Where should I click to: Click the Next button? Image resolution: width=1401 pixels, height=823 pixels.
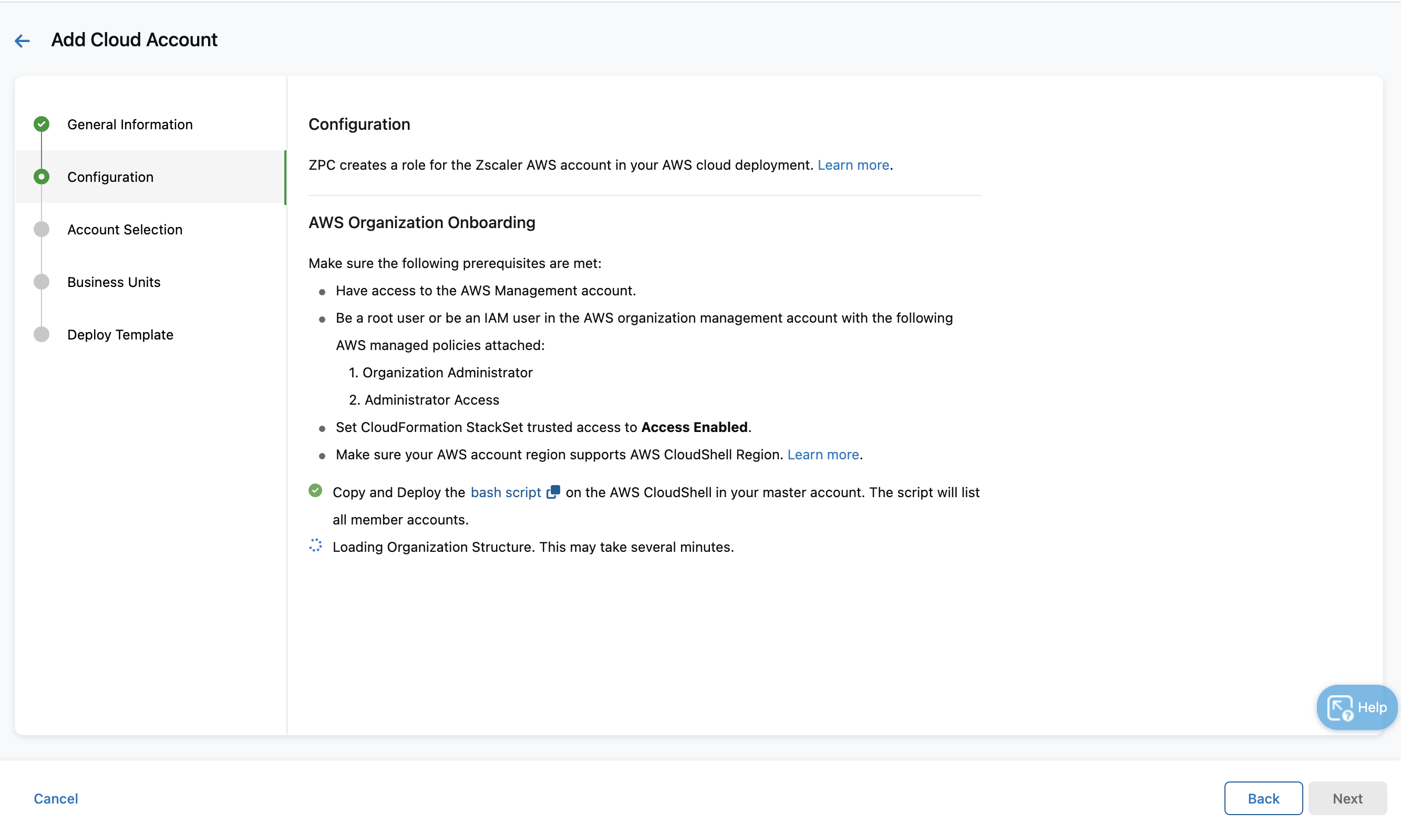[1347, 798]
